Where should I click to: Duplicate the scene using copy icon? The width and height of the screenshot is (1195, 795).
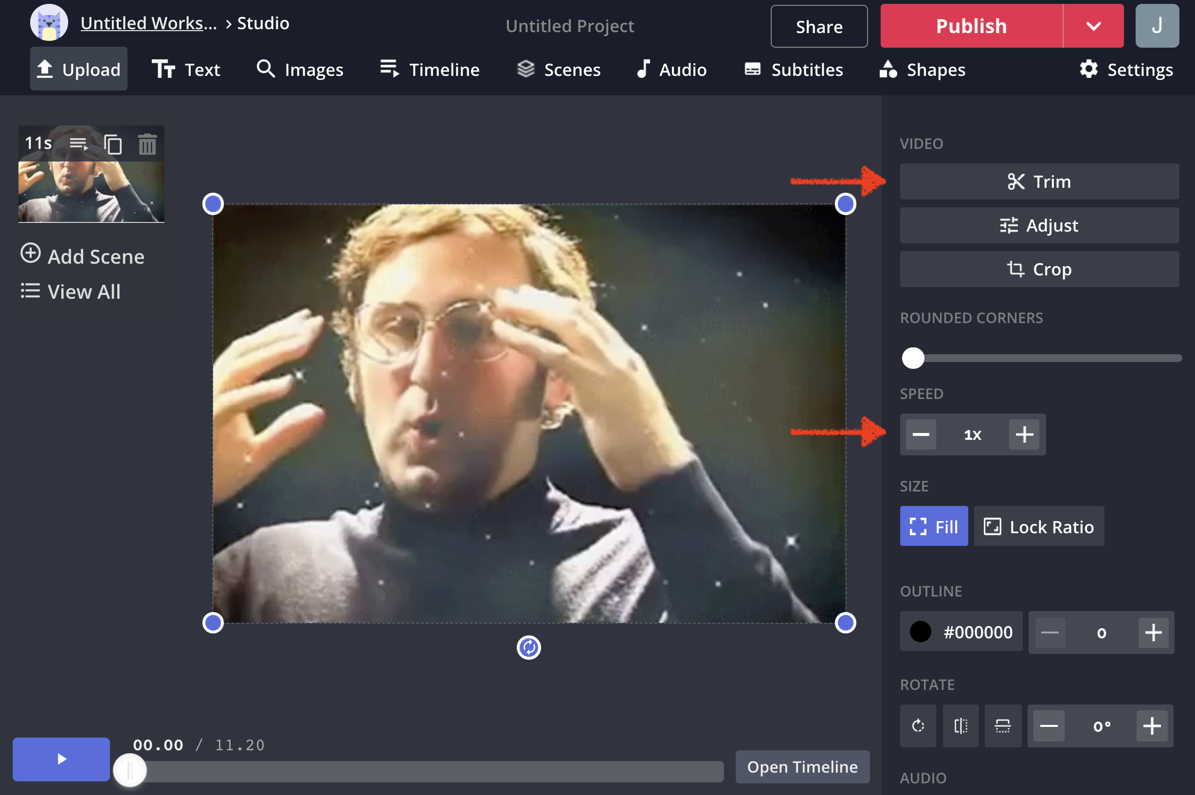(x=112, y=145)
